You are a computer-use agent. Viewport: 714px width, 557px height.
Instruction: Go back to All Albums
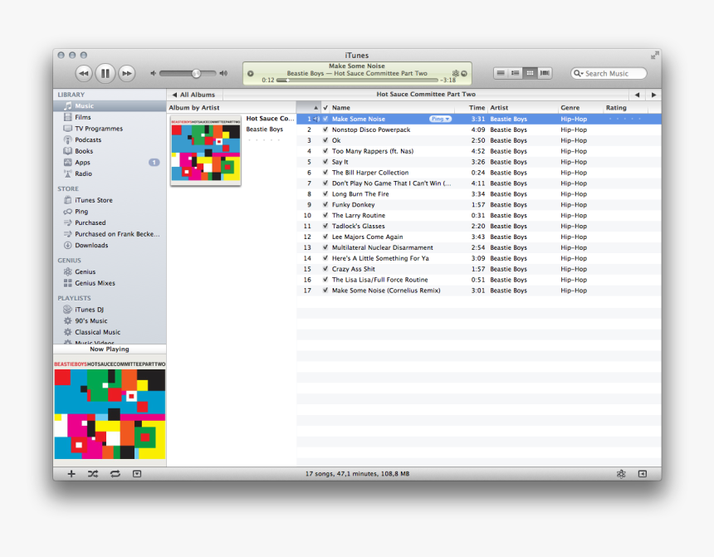point(194,95)
